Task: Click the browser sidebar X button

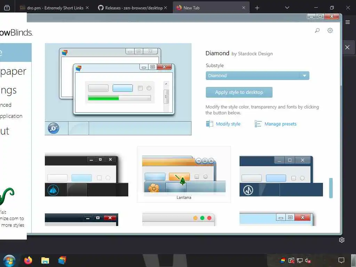Action: point(347,47)
